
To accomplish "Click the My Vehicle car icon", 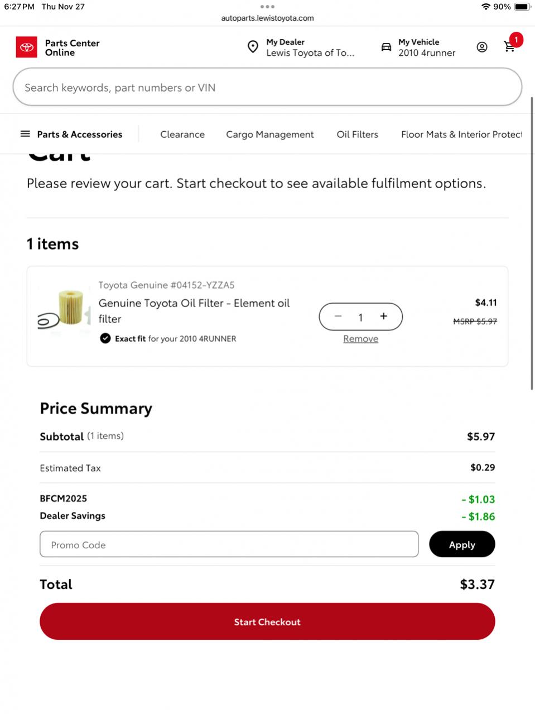I will (x=386, y=47).
